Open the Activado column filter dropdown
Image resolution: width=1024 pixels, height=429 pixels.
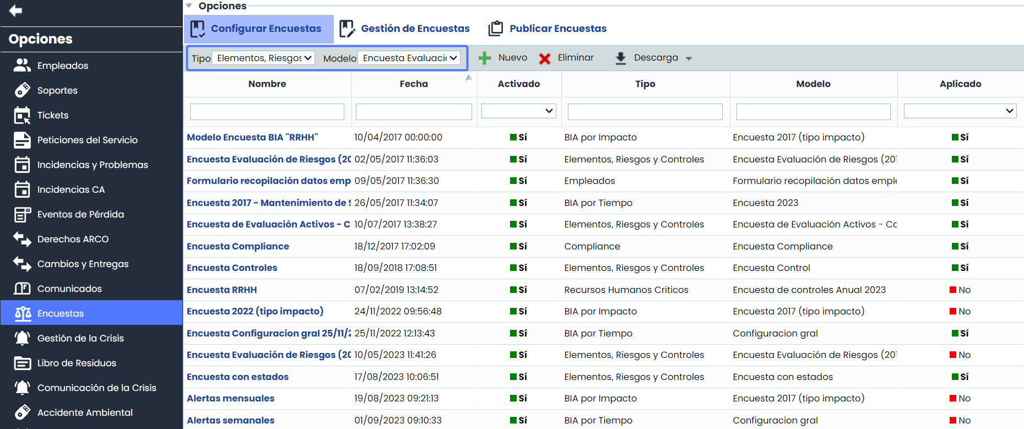click(x=518, y=111)
